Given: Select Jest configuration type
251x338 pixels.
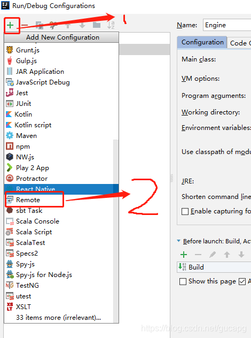Looking at the screenshot, I should pos(61,93).
